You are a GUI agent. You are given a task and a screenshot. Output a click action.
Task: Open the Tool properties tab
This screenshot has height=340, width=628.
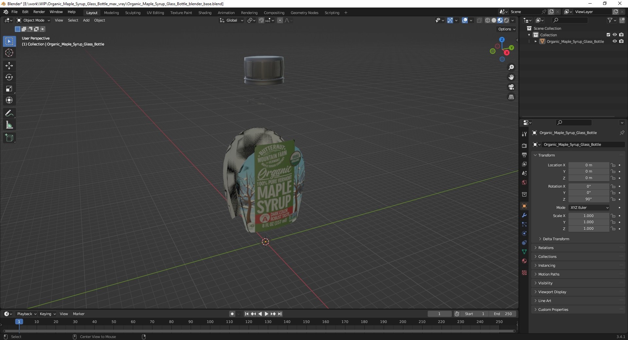(x=524, y=134)
